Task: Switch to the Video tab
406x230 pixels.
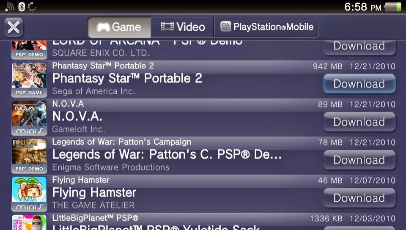Action: (182, 27)
